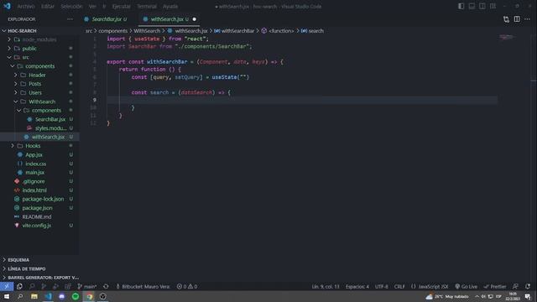
Task: Click the code minimap preview
Action: click(508, 37)
